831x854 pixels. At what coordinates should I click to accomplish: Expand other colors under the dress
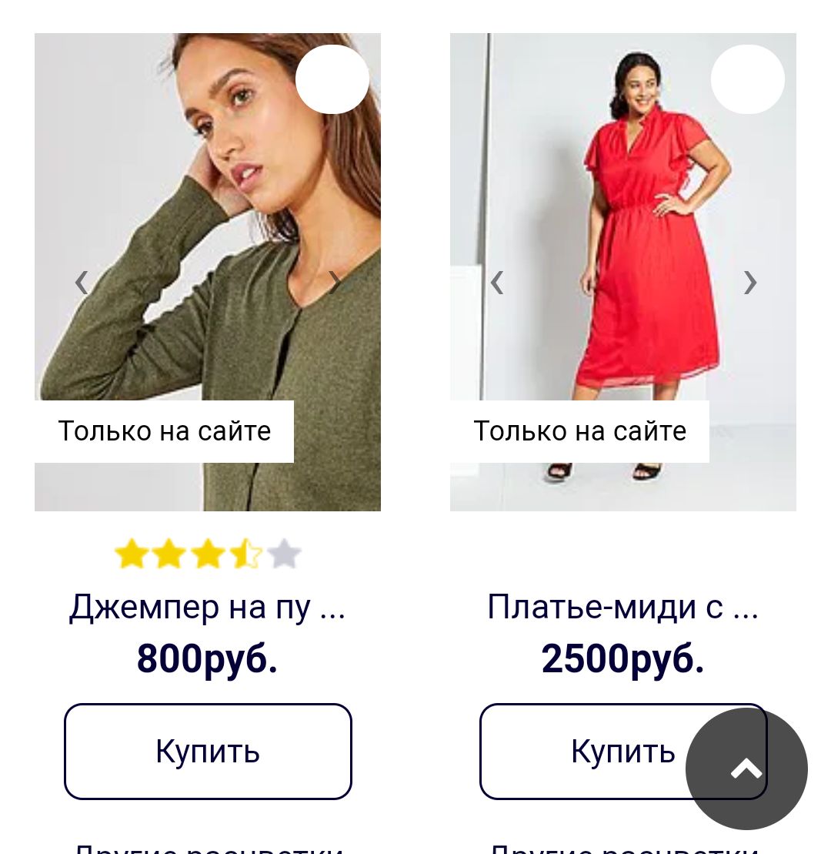(624, 849)
